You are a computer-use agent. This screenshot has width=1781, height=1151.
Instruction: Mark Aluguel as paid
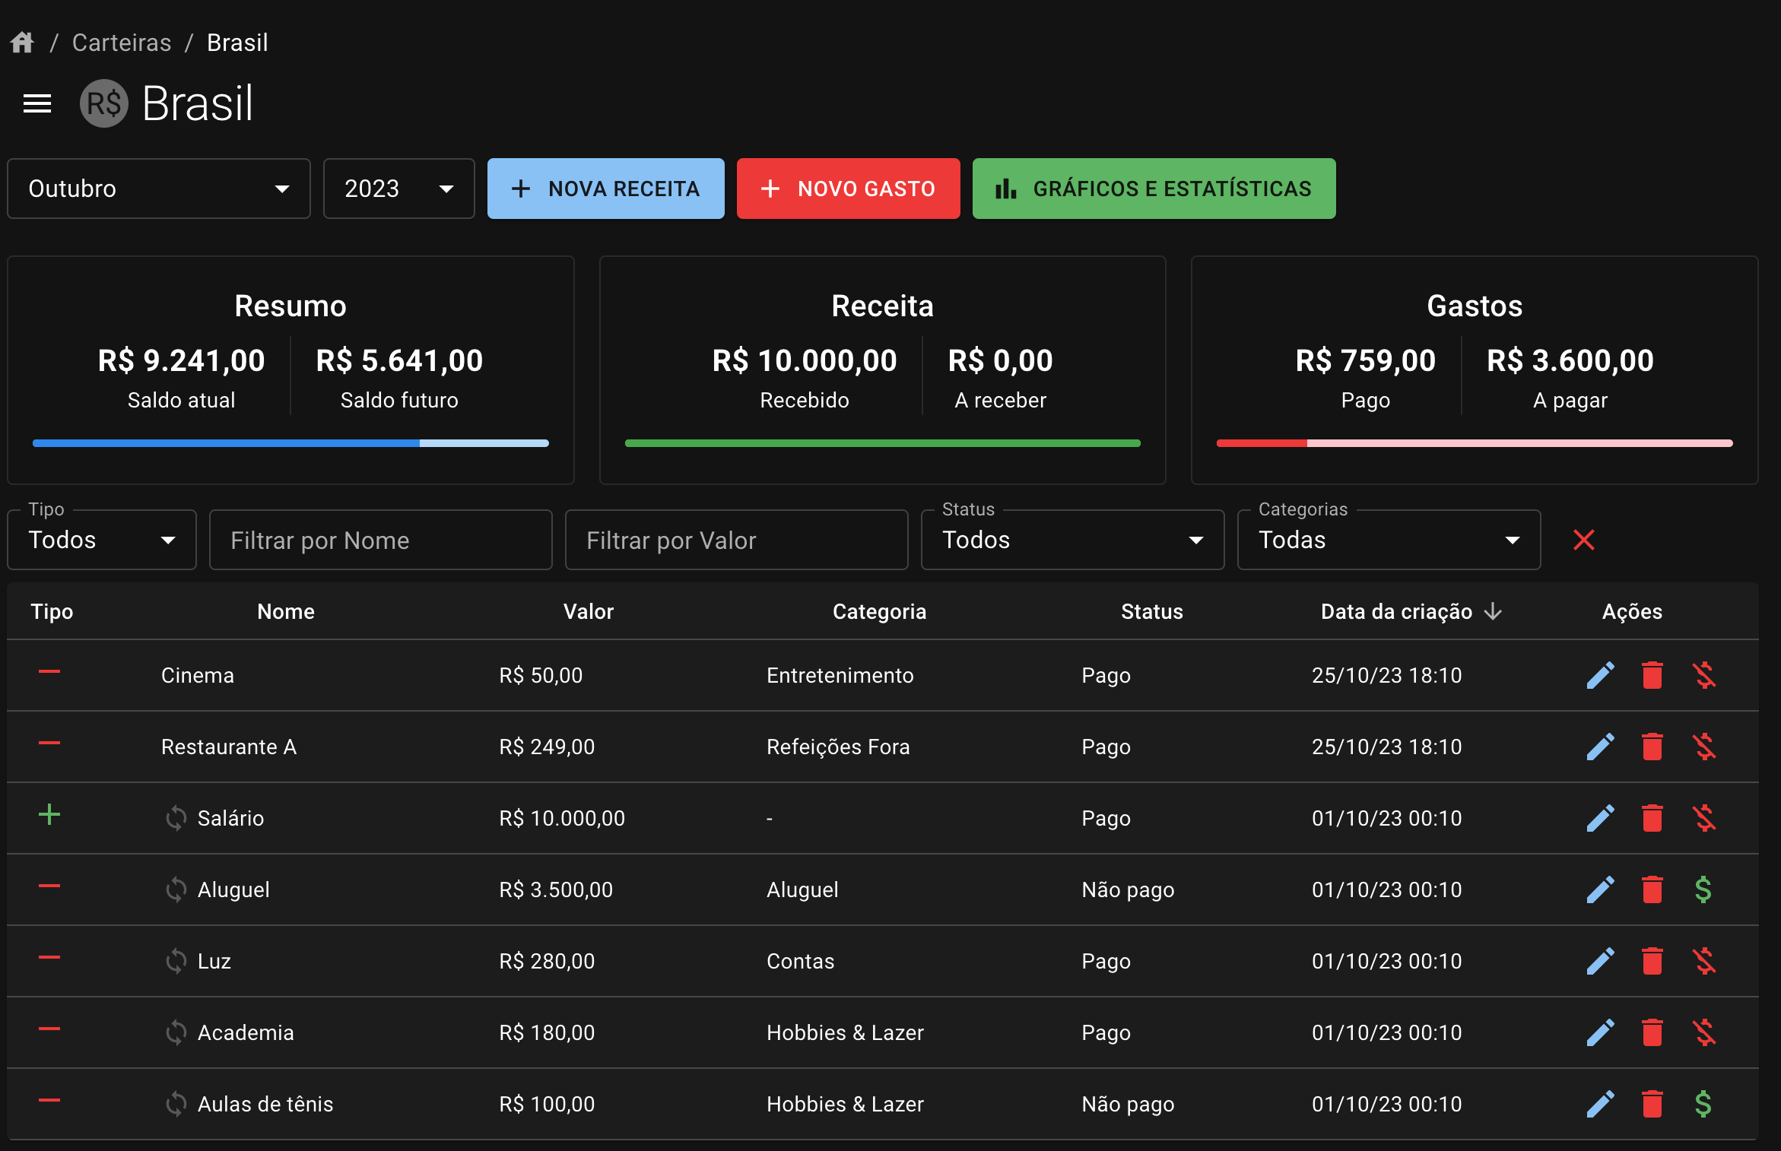[x=1703, y=889]
